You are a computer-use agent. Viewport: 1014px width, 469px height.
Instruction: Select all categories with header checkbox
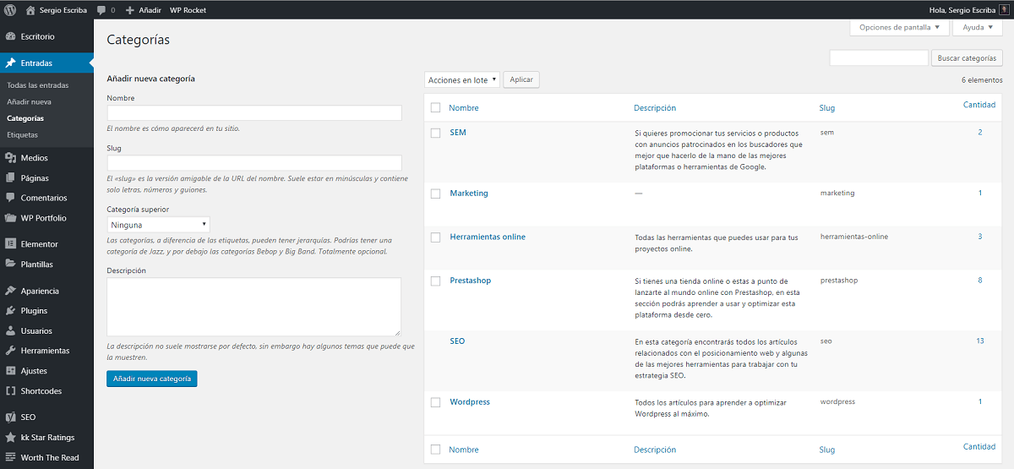(435, 108)
